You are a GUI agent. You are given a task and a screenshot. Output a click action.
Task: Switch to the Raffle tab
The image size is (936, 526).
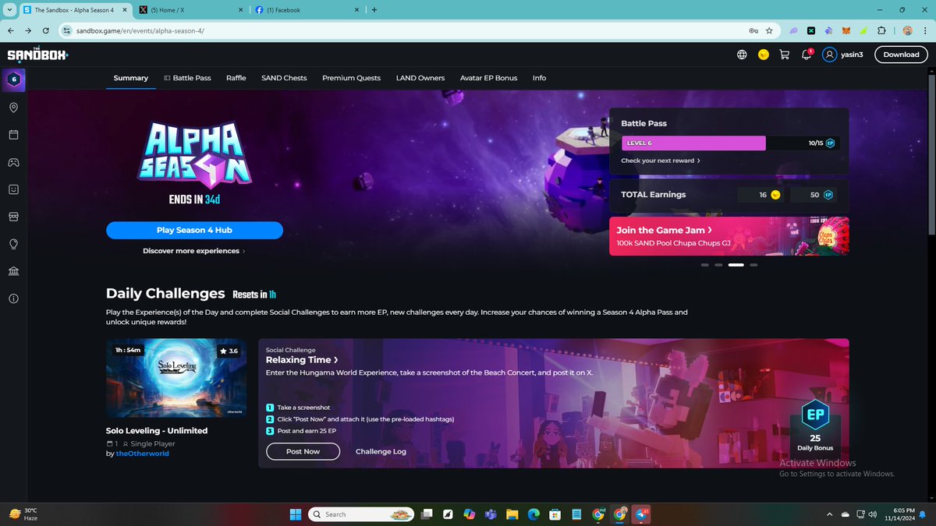pyautogui.click(x=236, y=78)
